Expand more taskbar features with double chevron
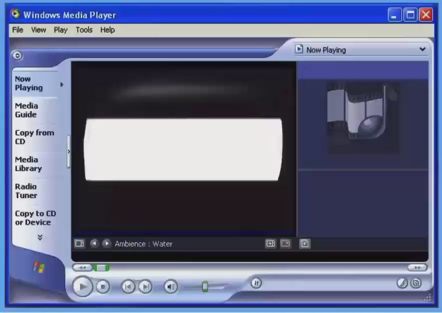Screen dimensions: 442x313 pyautogui.click(x=40, y=237)
